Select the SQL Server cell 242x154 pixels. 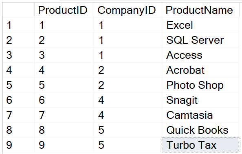200,40
